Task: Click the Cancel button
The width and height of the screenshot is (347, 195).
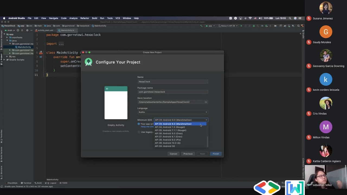Action: coord(173,154)
